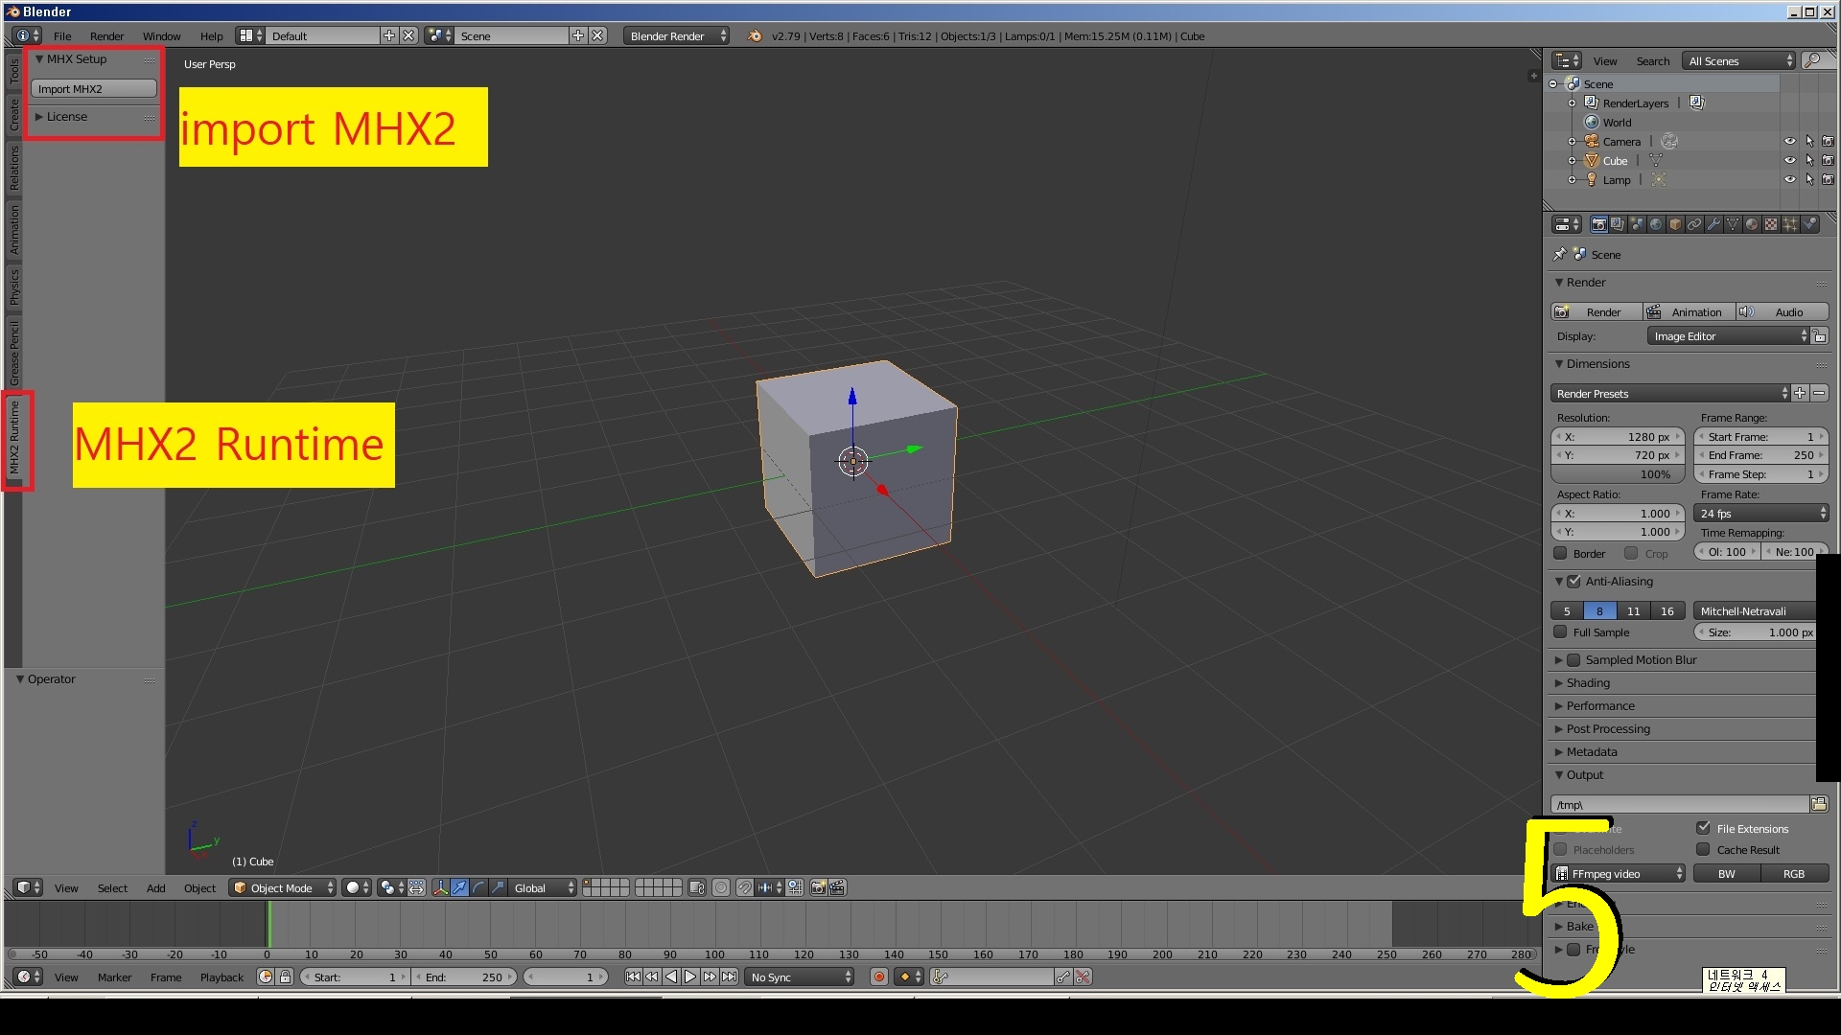Screen dimensions: 1841x1035
Task: Toggle the File Extensions checkbox
Action: [1703, 828]
